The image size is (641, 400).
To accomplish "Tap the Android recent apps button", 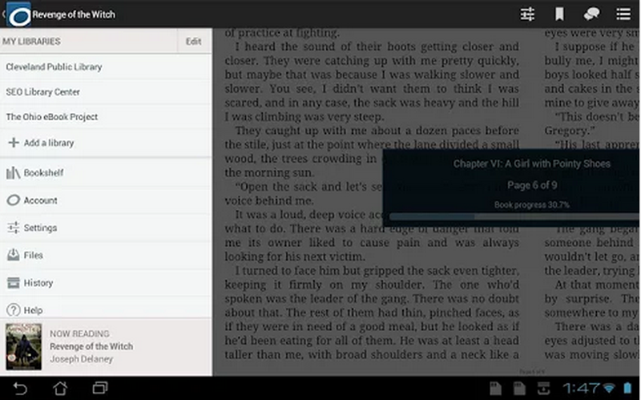I will (x=100, y=388).
